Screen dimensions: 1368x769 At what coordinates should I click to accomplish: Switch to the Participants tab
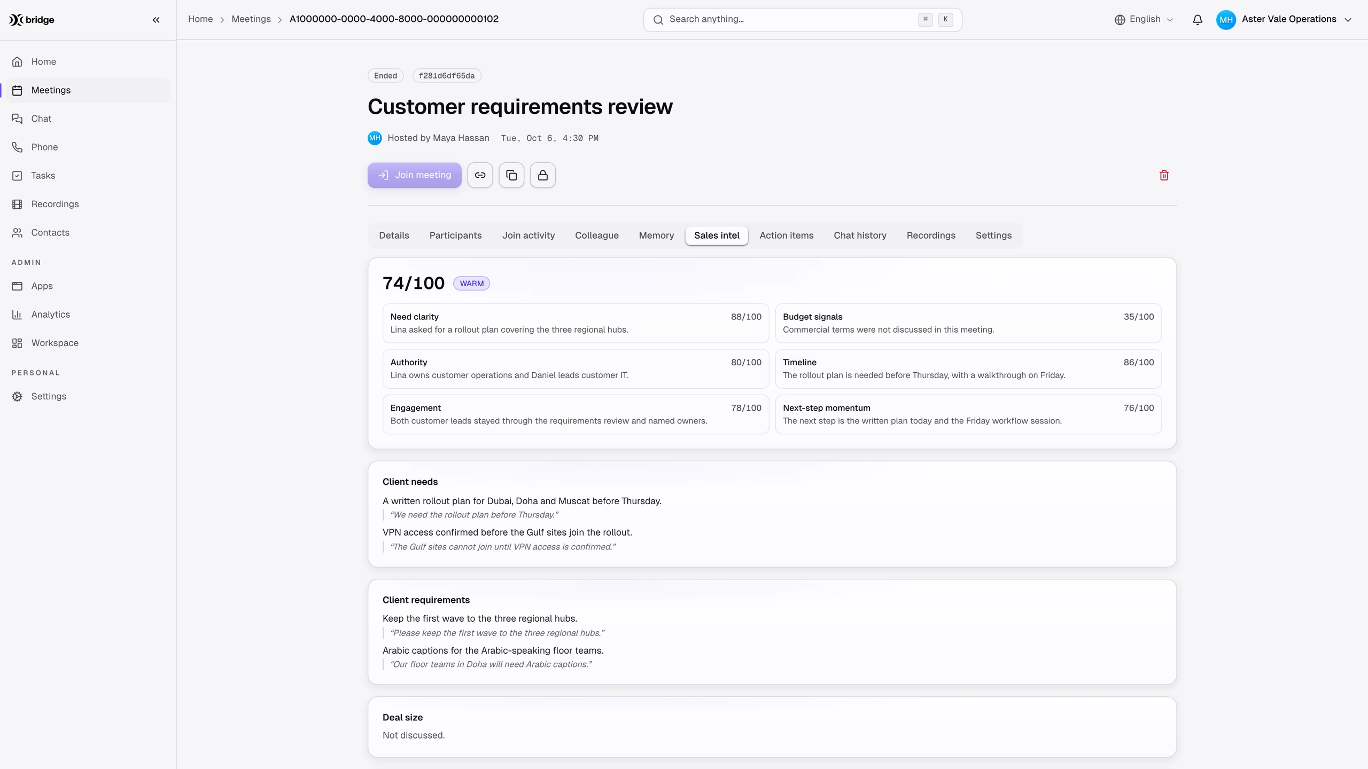[455, 236]
